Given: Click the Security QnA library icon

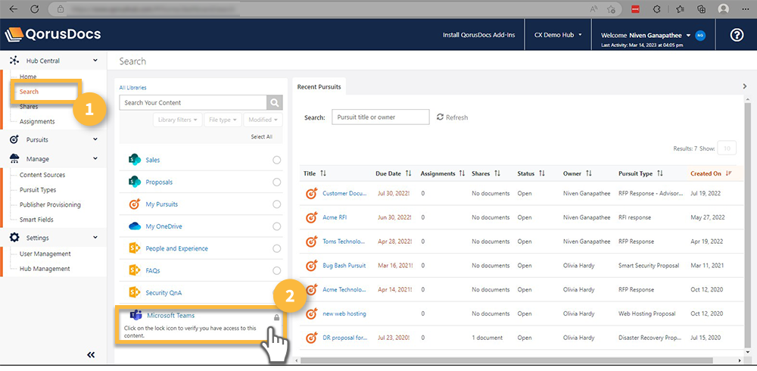Looking at the screenshot, I should [134, 293].
